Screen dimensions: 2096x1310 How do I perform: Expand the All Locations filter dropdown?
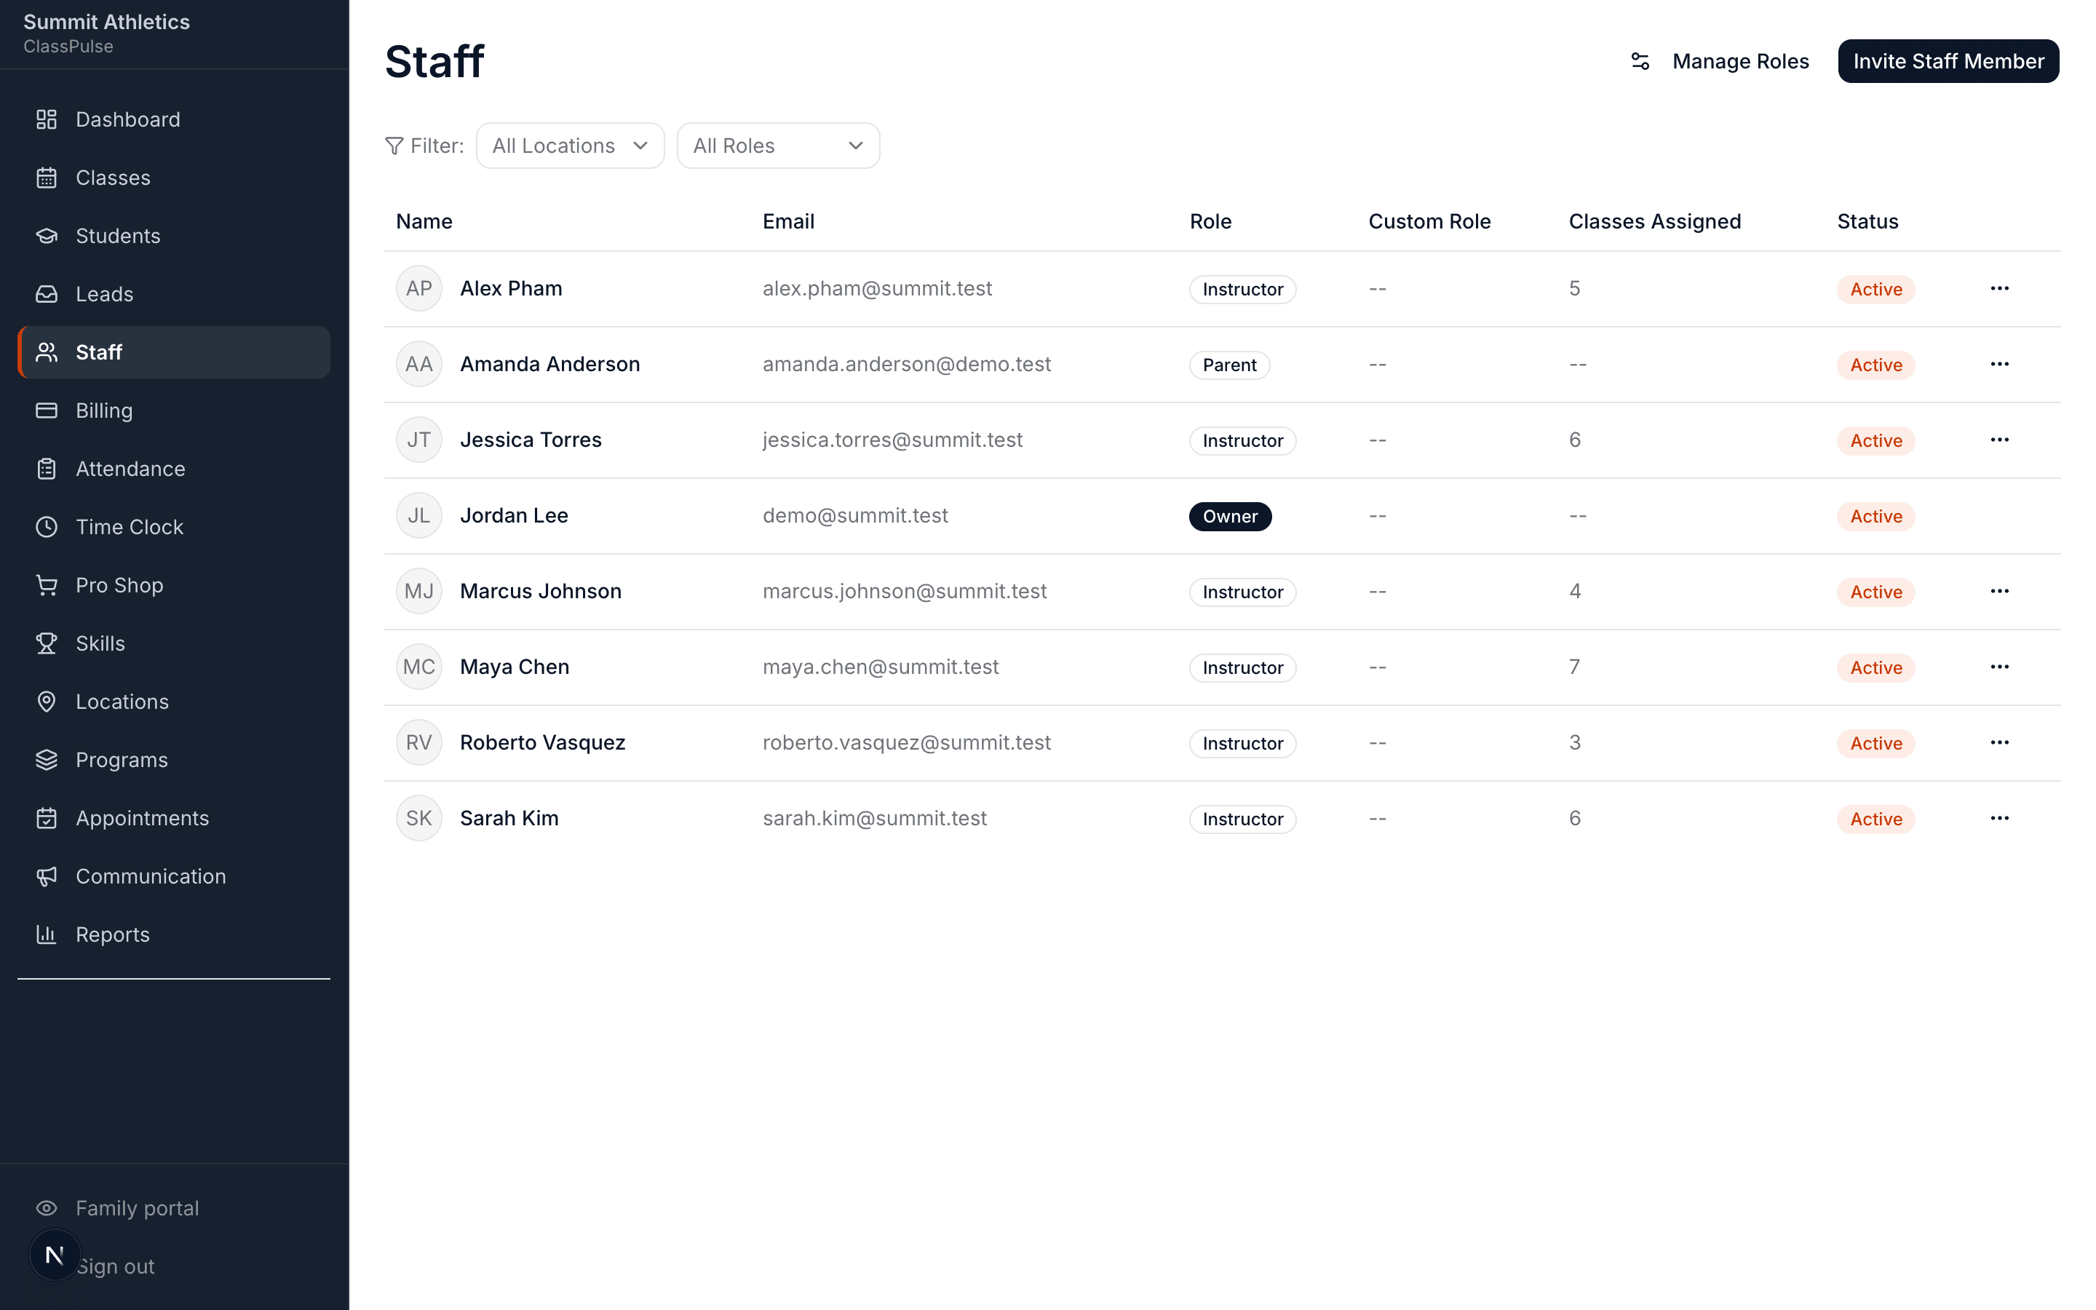tap(570, 146)
